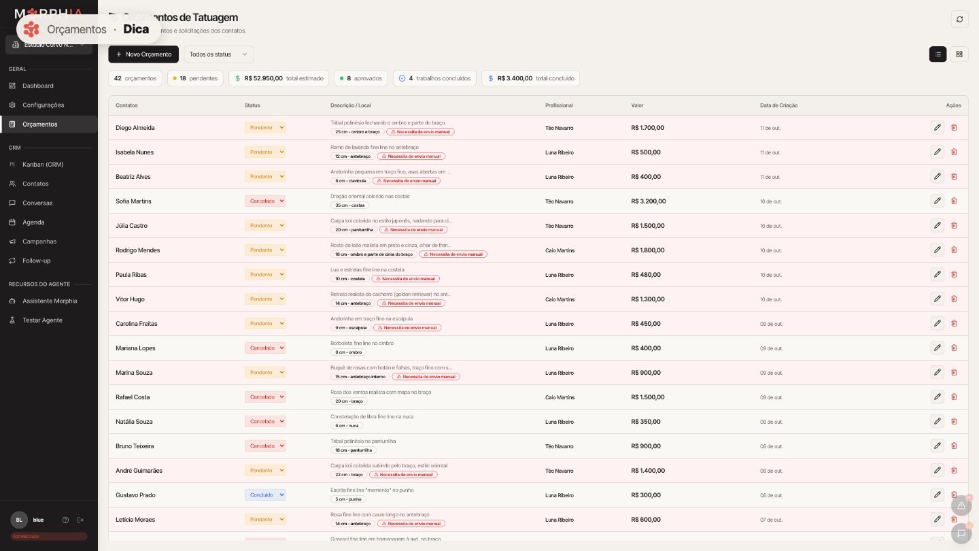Click the 18 pendentes summary chip
Screen dimensions: 979x551
[x=195, y=78]
